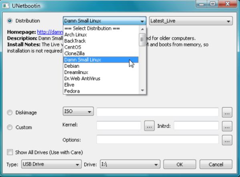
Task: Browse for a Kernel file
Action: 149,126
